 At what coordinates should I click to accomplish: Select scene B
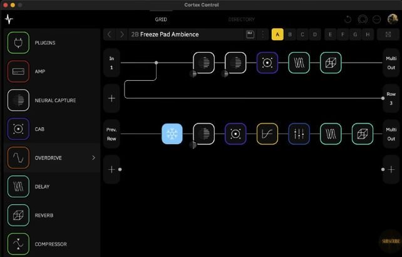pos(290,34)
